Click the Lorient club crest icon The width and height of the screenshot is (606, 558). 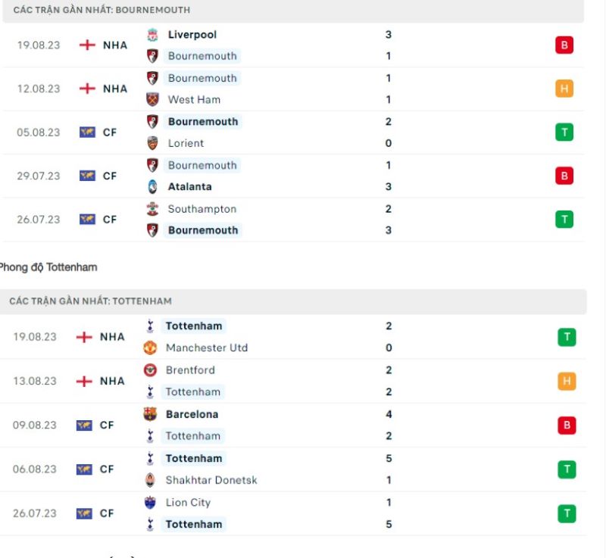(x=152, y=143)
